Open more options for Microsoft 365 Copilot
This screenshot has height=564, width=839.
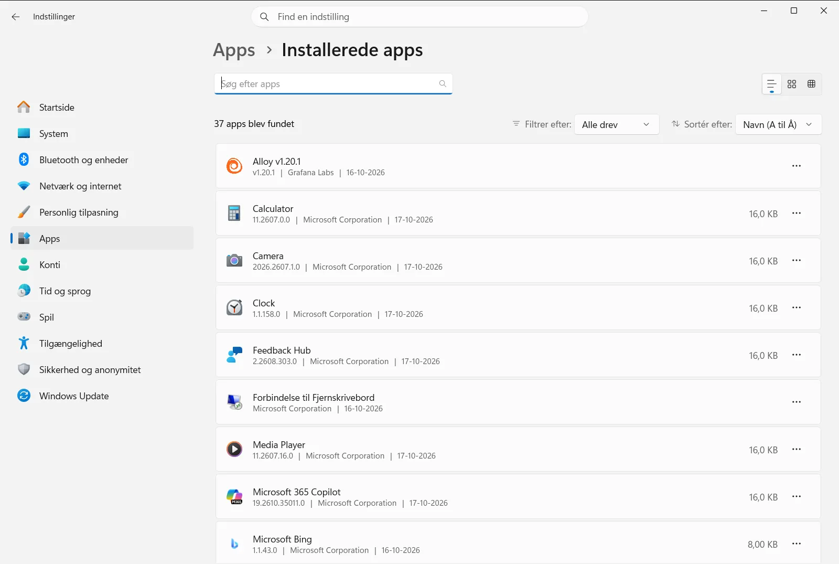797,496
